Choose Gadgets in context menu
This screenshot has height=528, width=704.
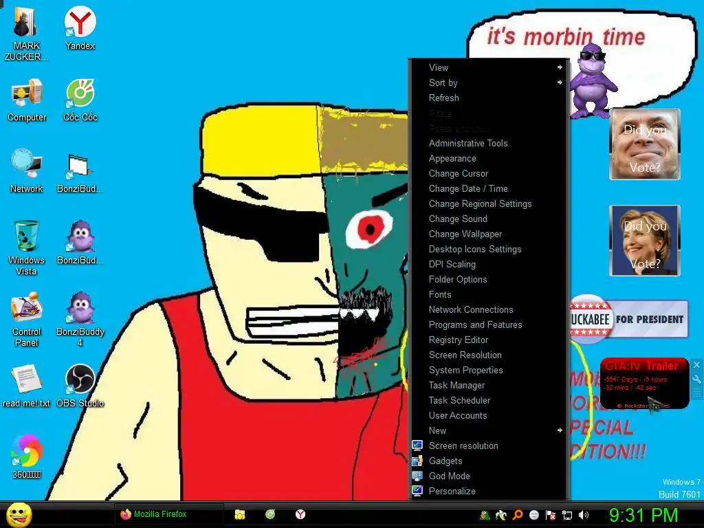(489, 461)
